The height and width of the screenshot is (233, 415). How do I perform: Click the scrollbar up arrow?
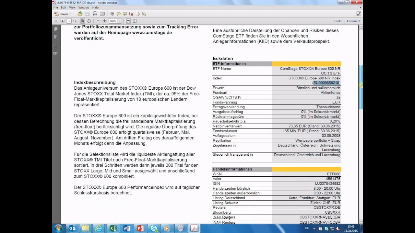361,28
